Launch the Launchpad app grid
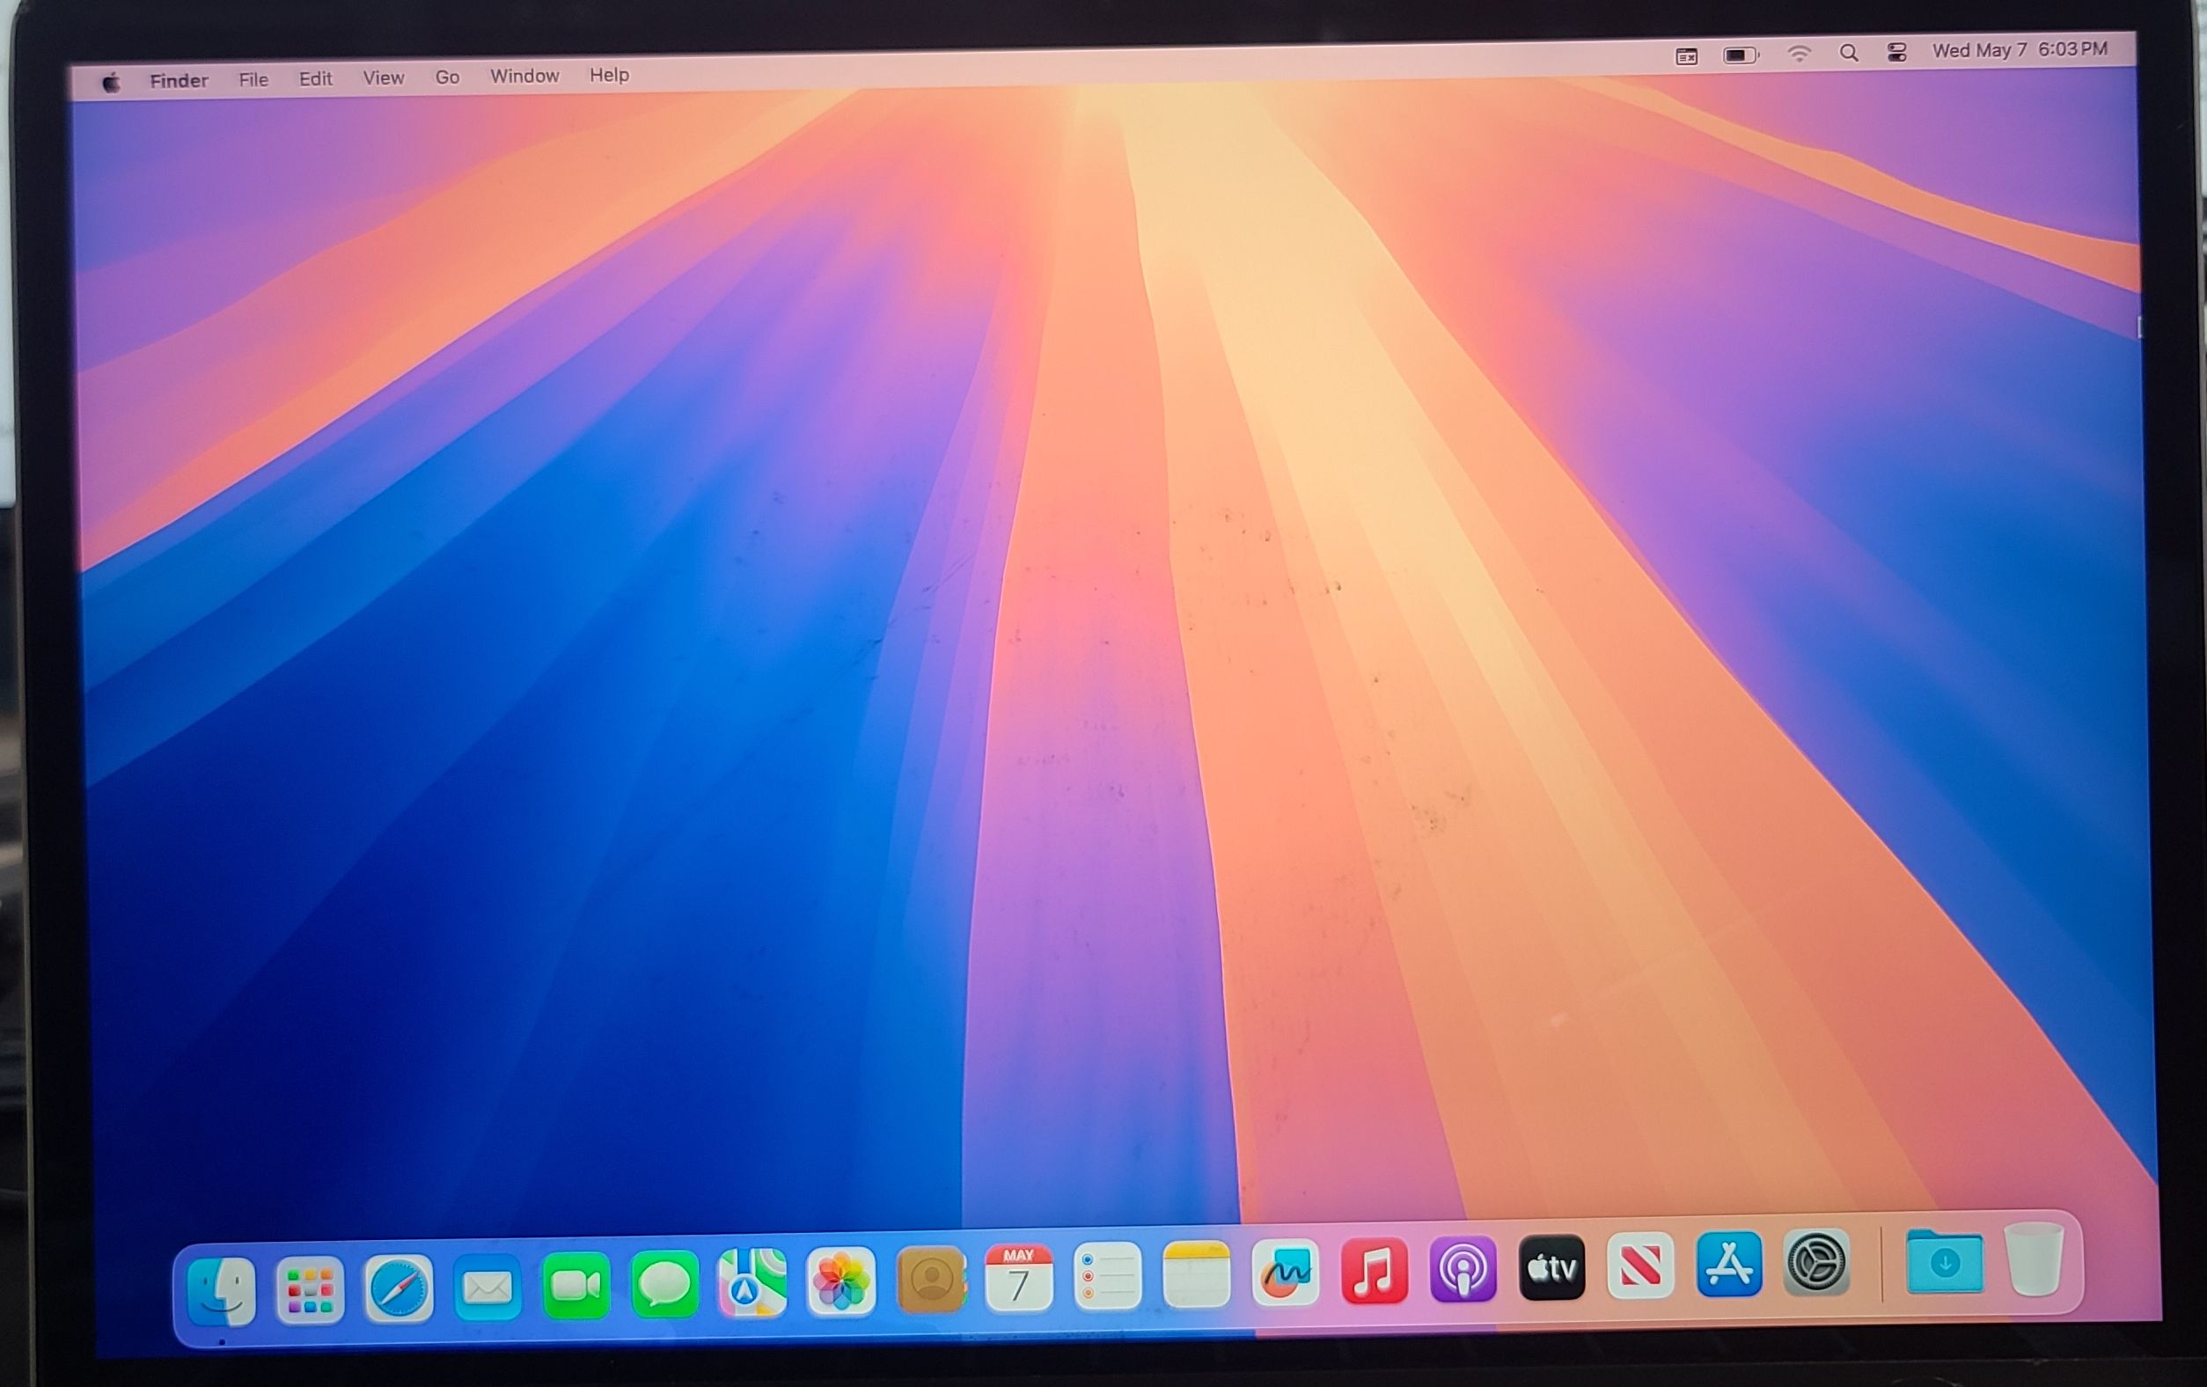The width and height of the screenshot is (2207, 1387). pyautogui.click(x=310, y=1290)
